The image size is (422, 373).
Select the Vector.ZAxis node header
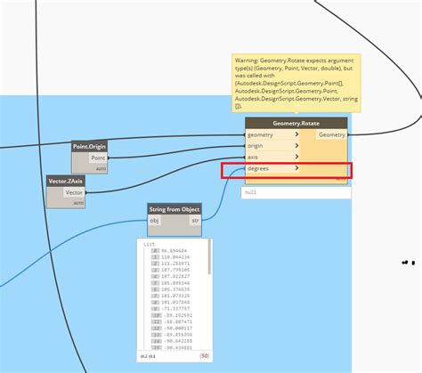click(x=66, y=181)
